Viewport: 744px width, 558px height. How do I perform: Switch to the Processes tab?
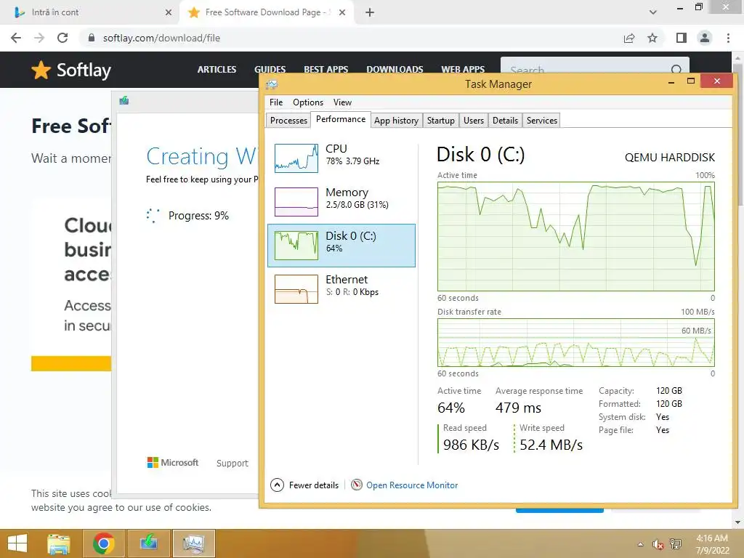click(288, 121)
